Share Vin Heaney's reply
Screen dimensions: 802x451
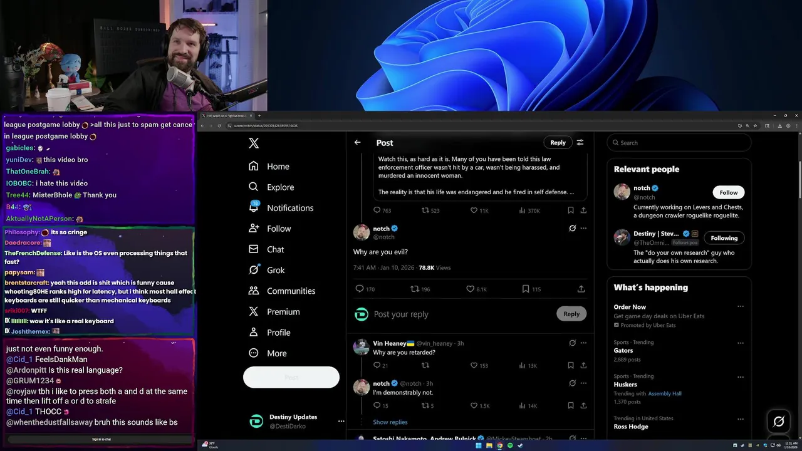(583, 365)
